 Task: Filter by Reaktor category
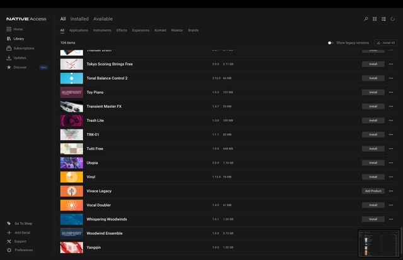pyautogui.click(x=177, y=30)
